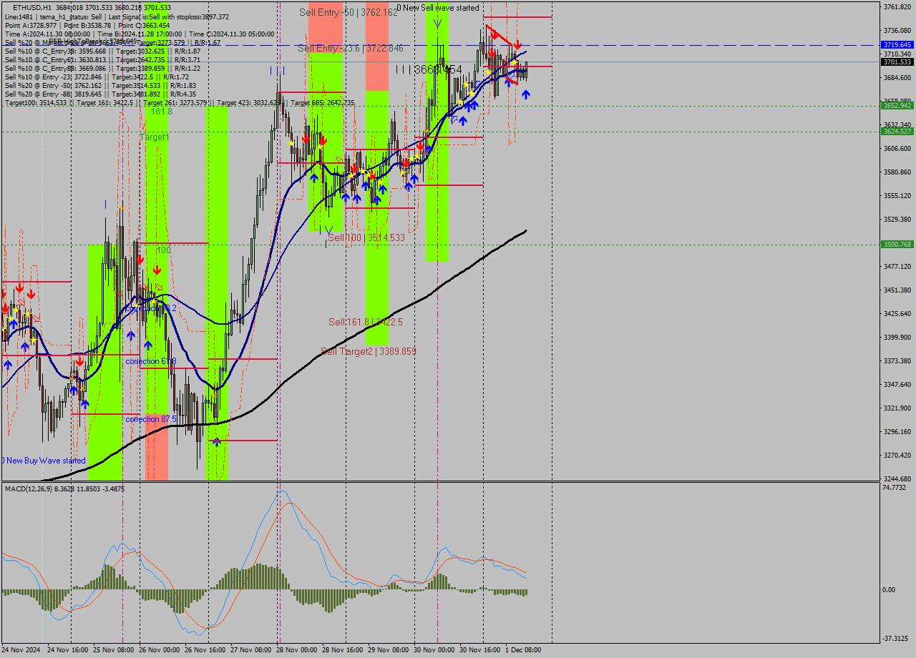Click the '1 Dec 08:00' time axis label
916x658 pixels.
(x=523, y=650)
